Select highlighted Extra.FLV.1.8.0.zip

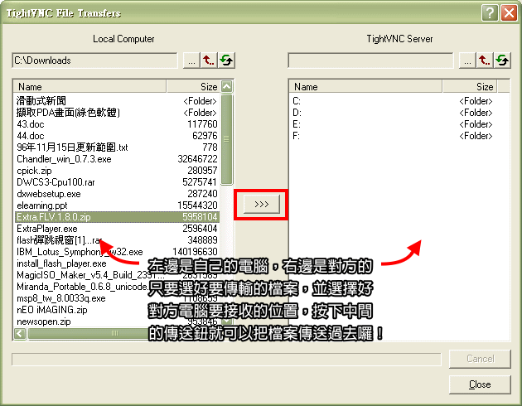[117, 217]
